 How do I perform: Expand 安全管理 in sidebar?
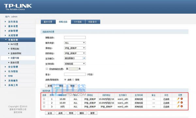click(13, 67)
